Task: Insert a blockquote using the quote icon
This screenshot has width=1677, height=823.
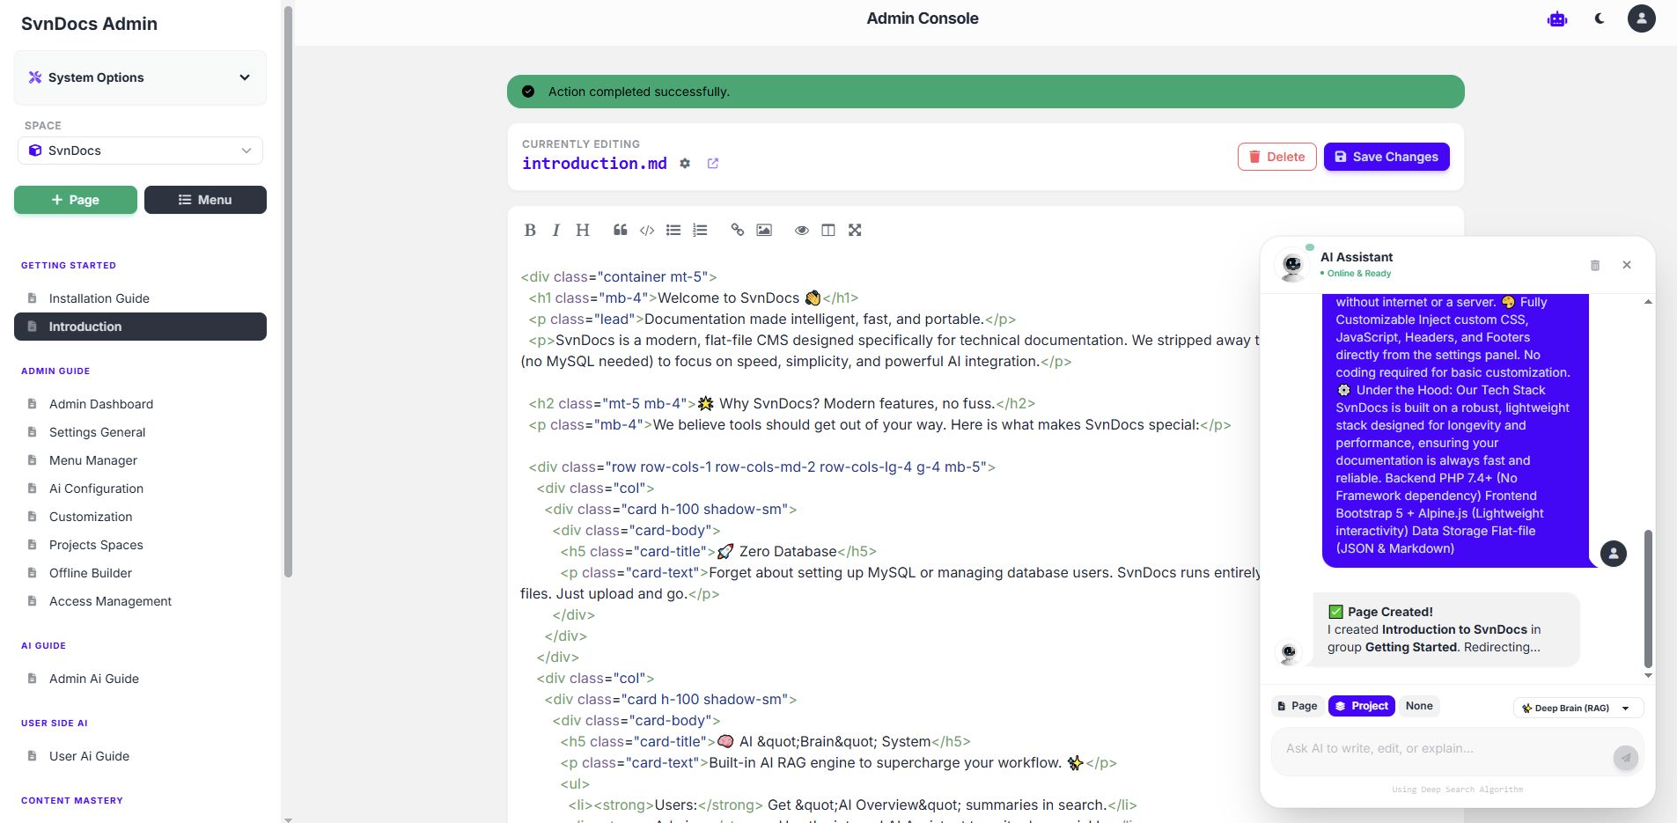Action: coord(621,230)
